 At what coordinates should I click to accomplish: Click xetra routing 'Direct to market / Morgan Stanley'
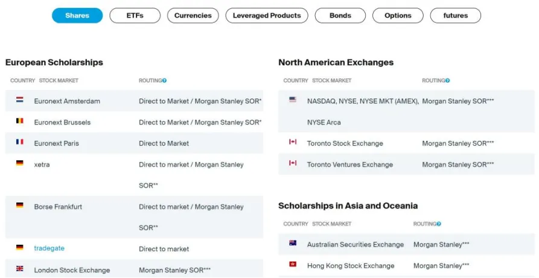coord(191,164)
